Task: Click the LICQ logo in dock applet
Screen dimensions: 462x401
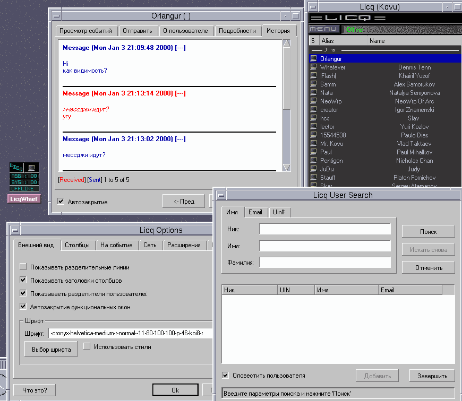Action: 16,168
